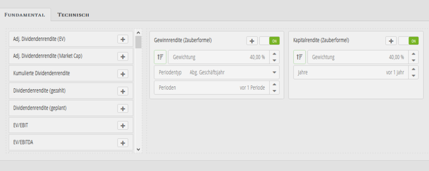Add EV/EBITDA factor with plus icon

click(x=123, y=143)
